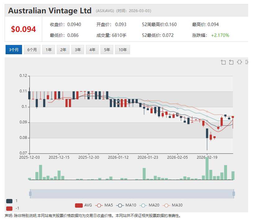
Task: Select the 3个月 time range tab
Action: [x=14, y=50]
